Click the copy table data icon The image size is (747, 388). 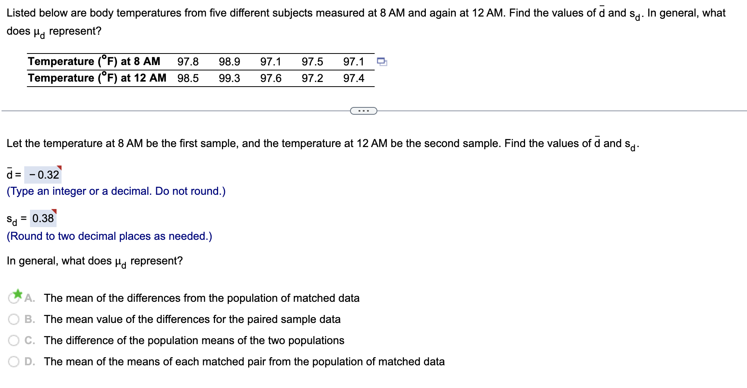382,61
